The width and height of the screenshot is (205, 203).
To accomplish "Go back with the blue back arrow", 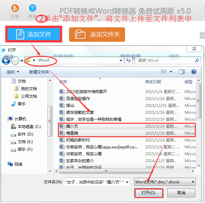I will coord(6,61).
